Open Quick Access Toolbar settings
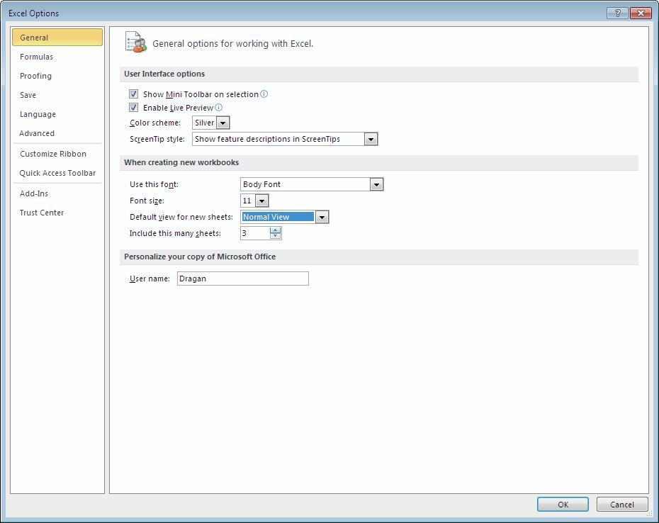The width and height of the screenshot is (659, 523). pos(57,173)
